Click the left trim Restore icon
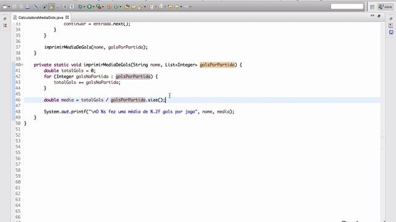This screenshot has height=222, width=396. 5,18
